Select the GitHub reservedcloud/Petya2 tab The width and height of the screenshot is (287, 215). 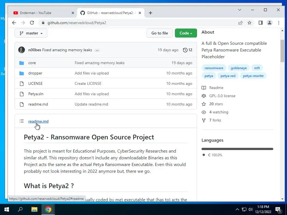click(110, 13)
